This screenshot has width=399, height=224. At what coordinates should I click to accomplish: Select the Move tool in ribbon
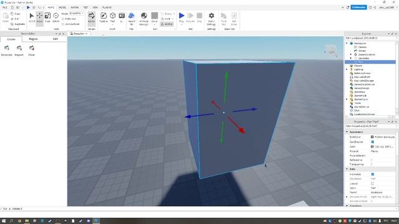pos(39,17)
